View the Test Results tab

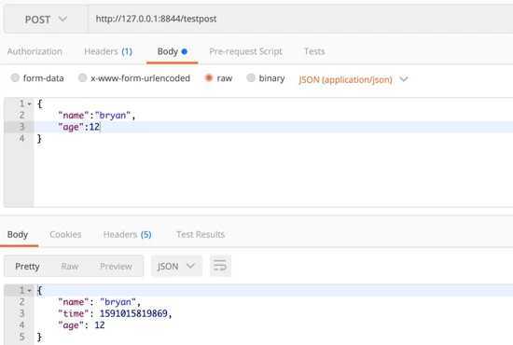pyautogui.click(x=201, y=234)
